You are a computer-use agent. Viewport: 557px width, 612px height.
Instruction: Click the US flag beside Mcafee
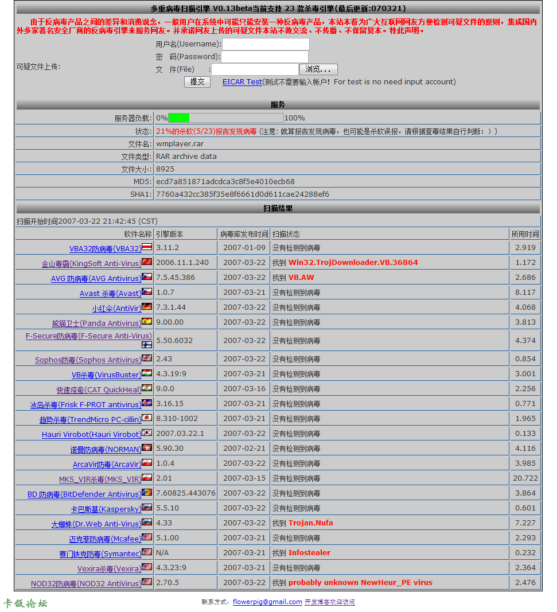pyautogui.click(x=147, y=537)
